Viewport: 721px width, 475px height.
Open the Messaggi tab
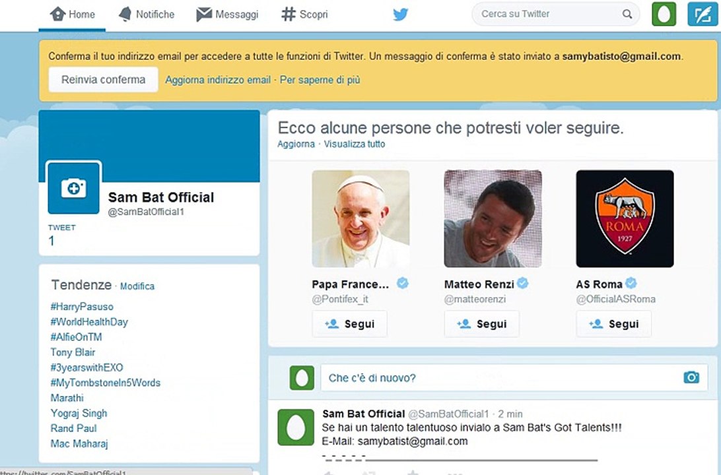pyautogui.click(x=227, y=15)
